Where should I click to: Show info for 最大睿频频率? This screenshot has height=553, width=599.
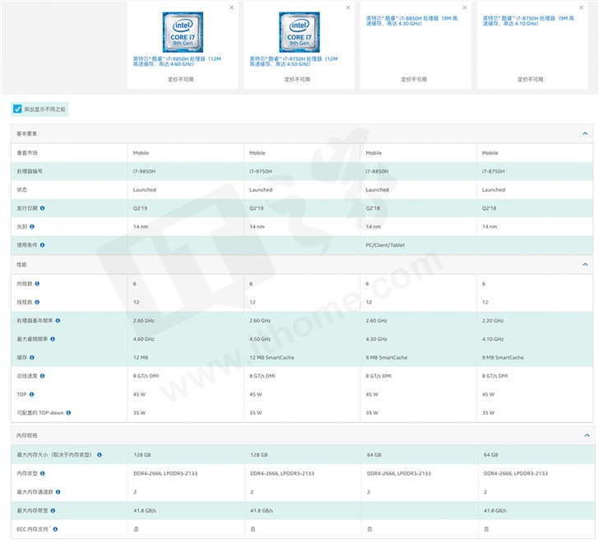point(53,339)
